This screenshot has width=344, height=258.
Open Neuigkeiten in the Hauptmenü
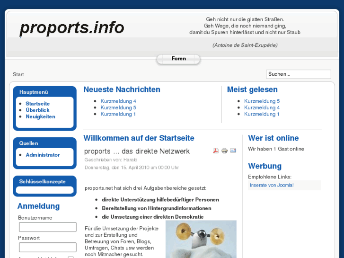click(40, 116)
